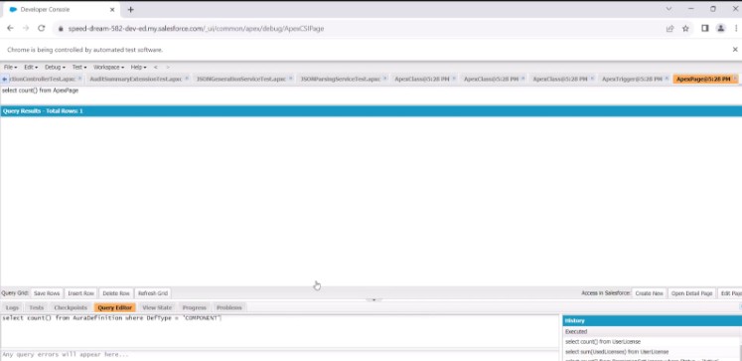This screenshot has width=742, height=361.
Task: Bookmark this page with the star icon
Action: (x=685, y=29)
